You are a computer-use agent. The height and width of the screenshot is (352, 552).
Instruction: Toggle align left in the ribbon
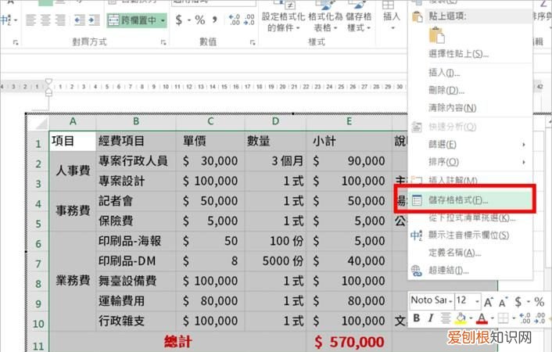pyautogui.click(x=31, y=20)
